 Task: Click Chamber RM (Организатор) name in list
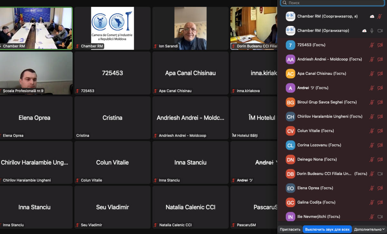point(323,31)
